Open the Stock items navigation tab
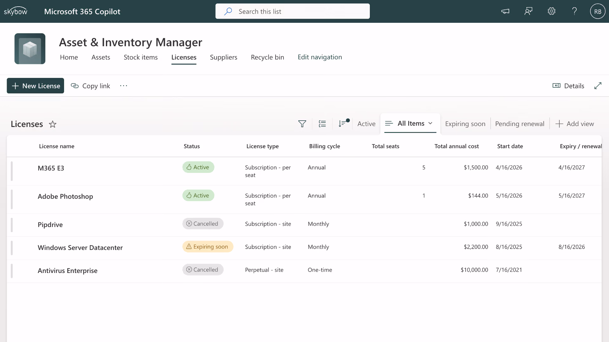This screenshot has height=342, width=609. click(x=141, y=57)
